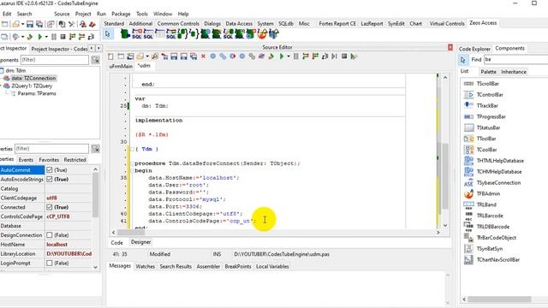Switch to Code Explorer tab
Image resolution: width=548 pixels, height=308 pixels.
pyautogui.click(x=474, y=49)
